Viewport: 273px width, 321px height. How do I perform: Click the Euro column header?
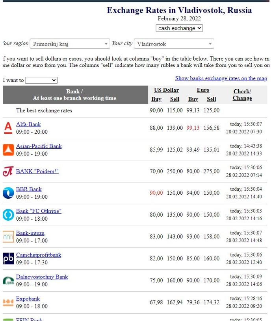[x=203, y=90]
